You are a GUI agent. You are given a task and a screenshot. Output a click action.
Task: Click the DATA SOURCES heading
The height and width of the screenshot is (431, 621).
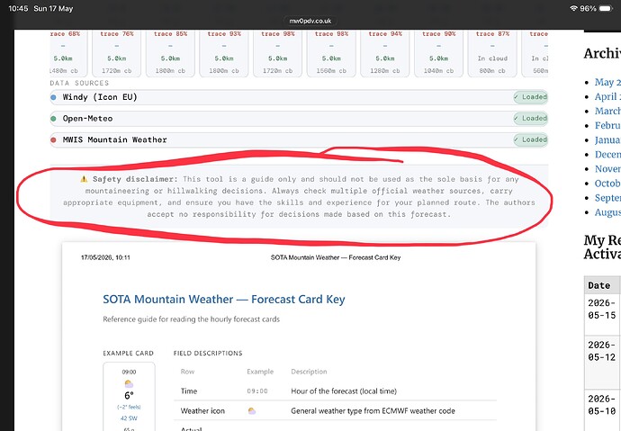pos(79,83)
